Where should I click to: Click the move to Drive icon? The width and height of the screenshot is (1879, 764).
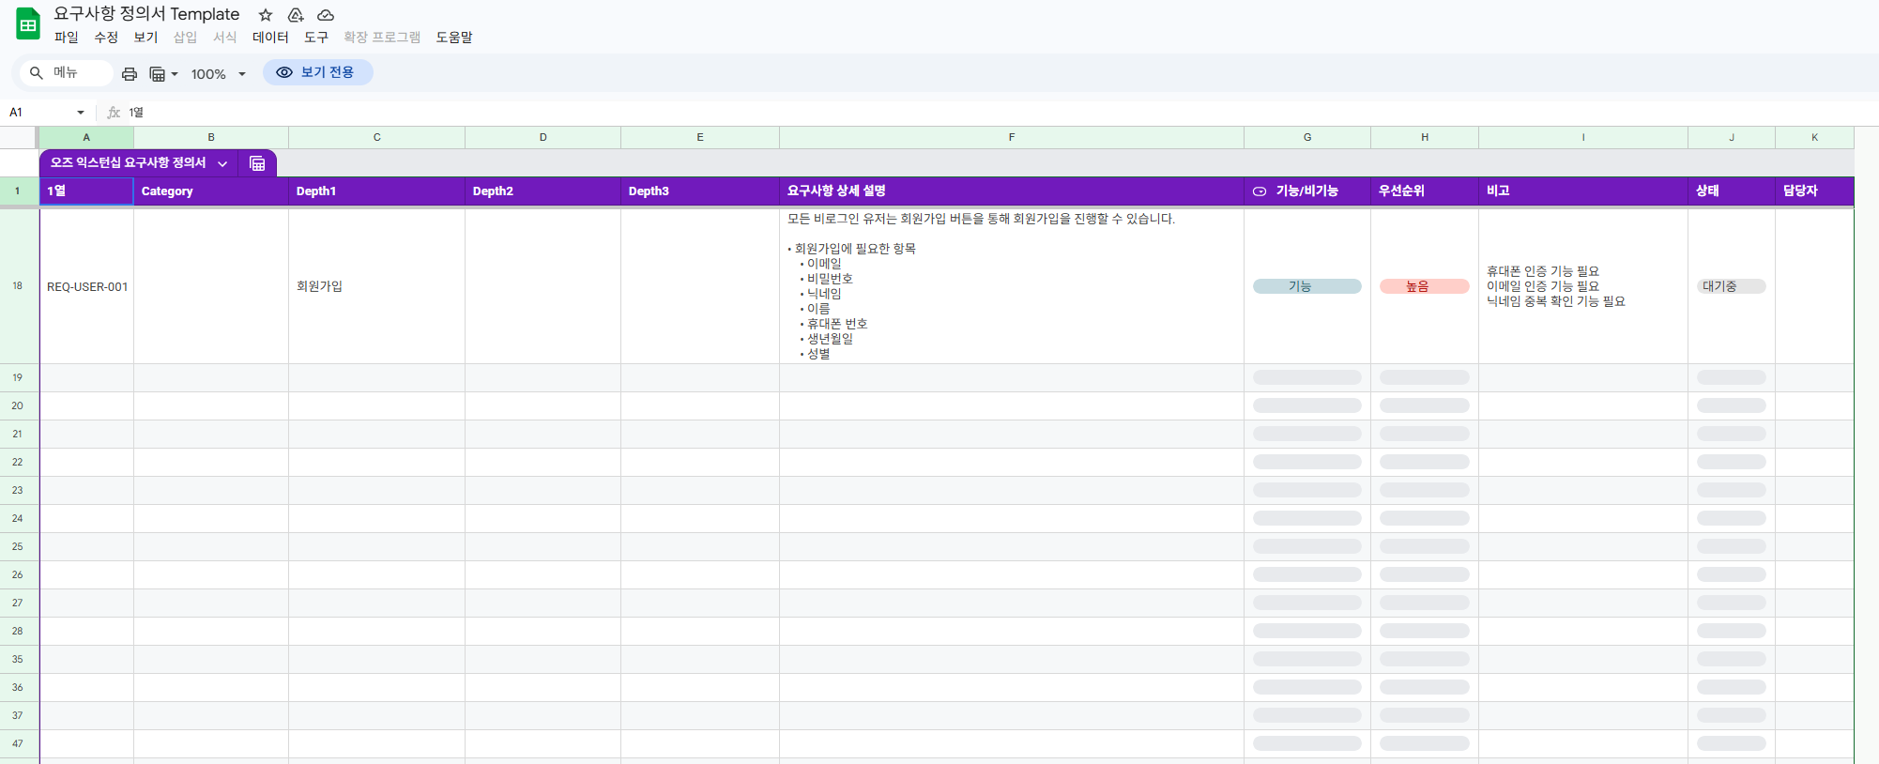point(296,15)
